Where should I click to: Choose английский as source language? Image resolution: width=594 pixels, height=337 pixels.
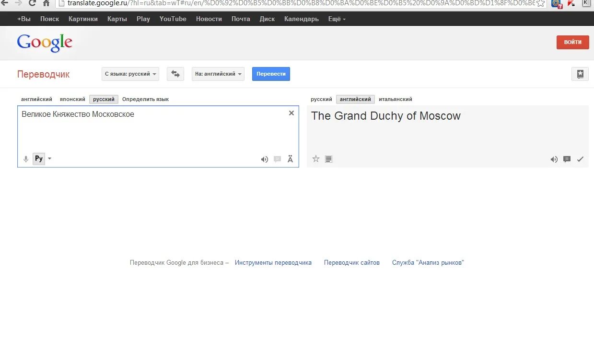[x=36, y=99]
